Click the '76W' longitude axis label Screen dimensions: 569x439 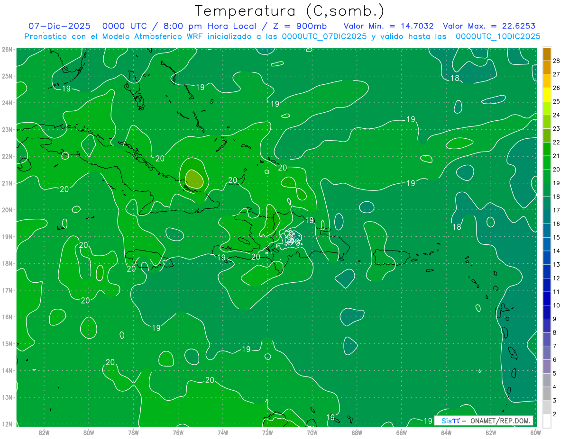(x=178, y=432)
